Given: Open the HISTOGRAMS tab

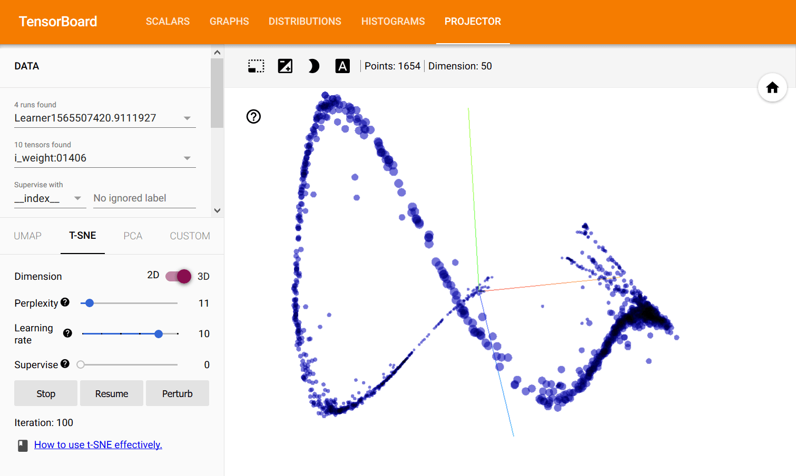Looking at the screenshot, I should point(393,22).
